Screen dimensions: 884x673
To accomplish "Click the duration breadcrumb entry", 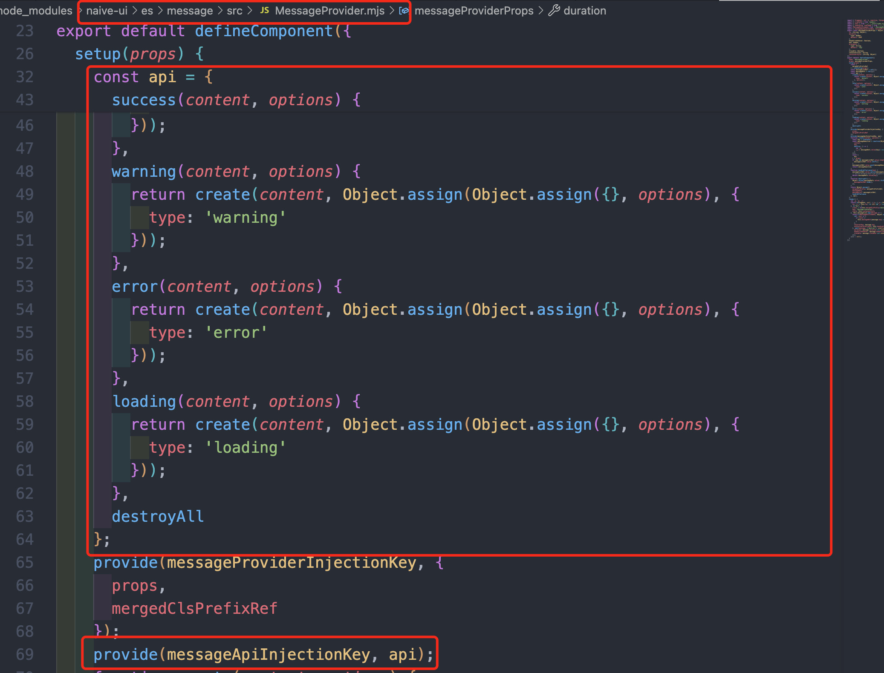I will [584, 11].
